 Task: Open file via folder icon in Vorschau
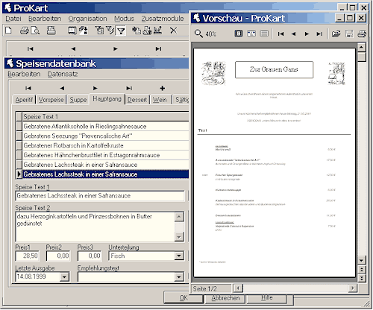click(x=336, y=34)
